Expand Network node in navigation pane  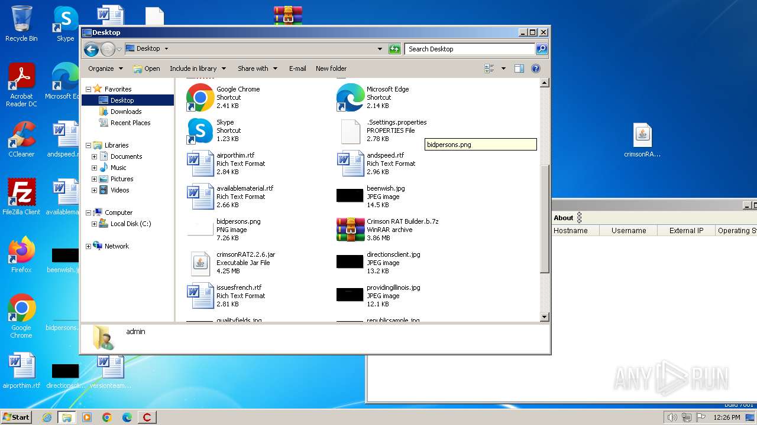(88, 246)
